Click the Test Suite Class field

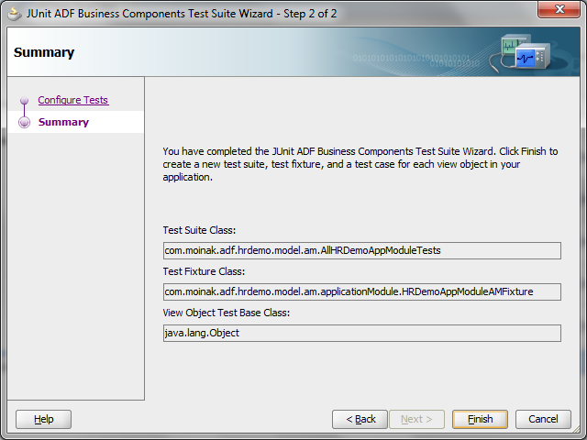coord(362,250)
